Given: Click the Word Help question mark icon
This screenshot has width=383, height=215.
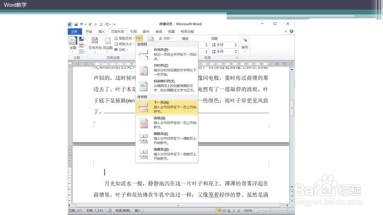Looking at the screenshot, I should click(291, 31).
